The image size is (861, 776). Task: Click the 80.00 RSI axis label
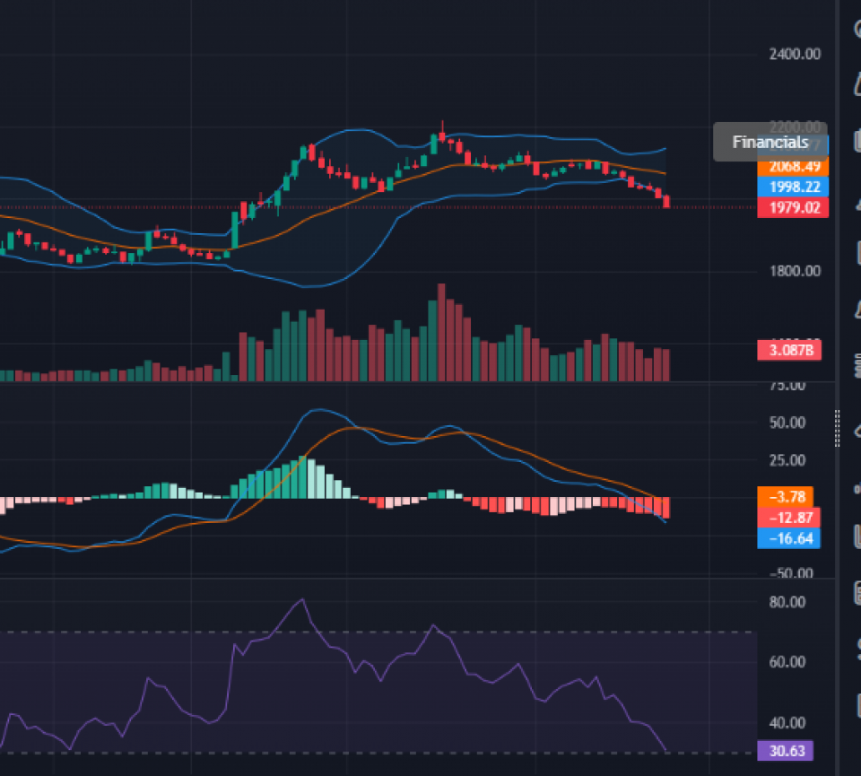click(787, 602)
